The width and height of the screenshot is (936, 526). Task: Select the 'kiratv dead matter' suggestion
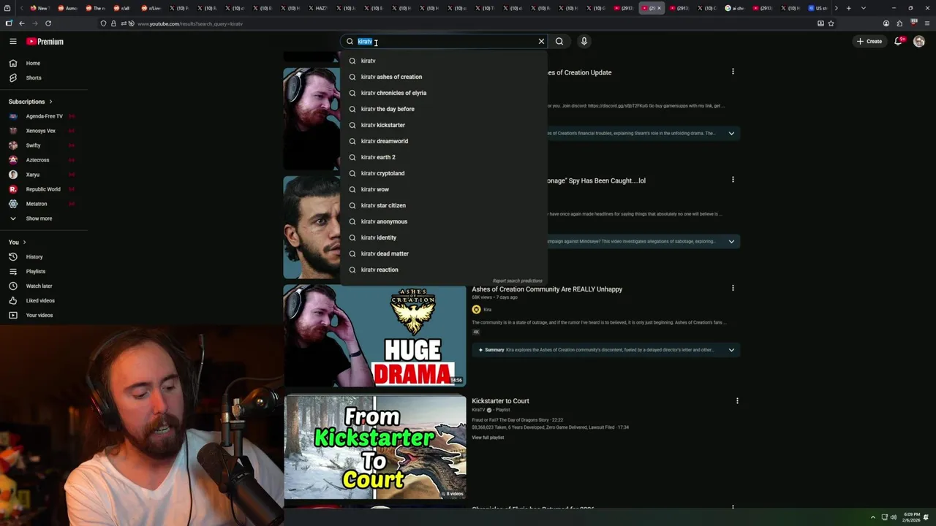click(x=444, y=254)
